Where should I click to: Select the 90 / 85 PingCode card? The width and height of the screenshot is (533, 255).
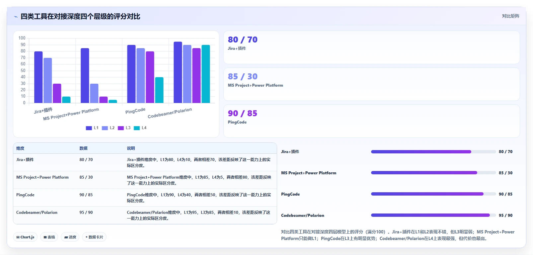coord(372,121)
